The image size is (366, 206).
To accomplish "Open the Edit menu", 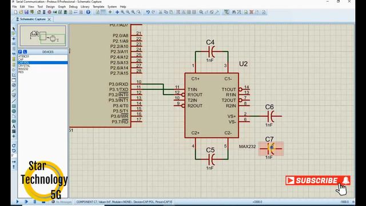I will click(x=22, y=6).
